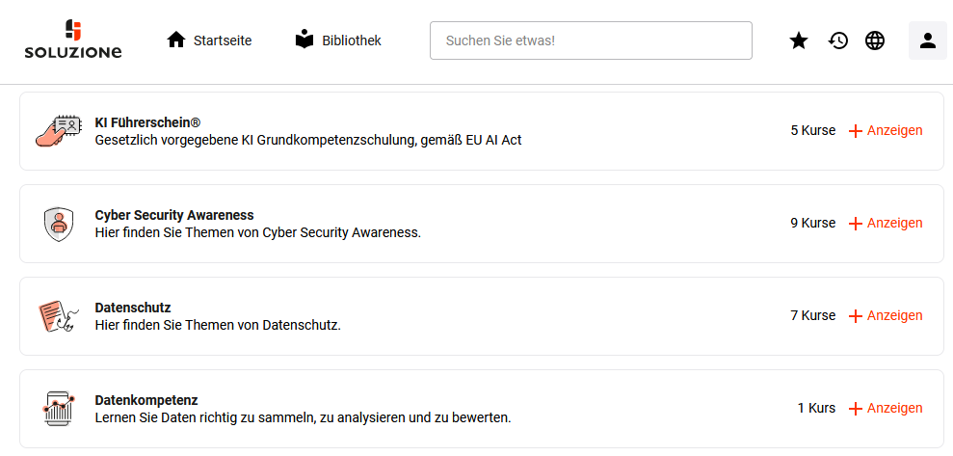Image resolution: width=953 pixels, height=456 pixels.
Task: Go to the Startseite menu item
Action: pyautogui.click(x=209, y=40)
